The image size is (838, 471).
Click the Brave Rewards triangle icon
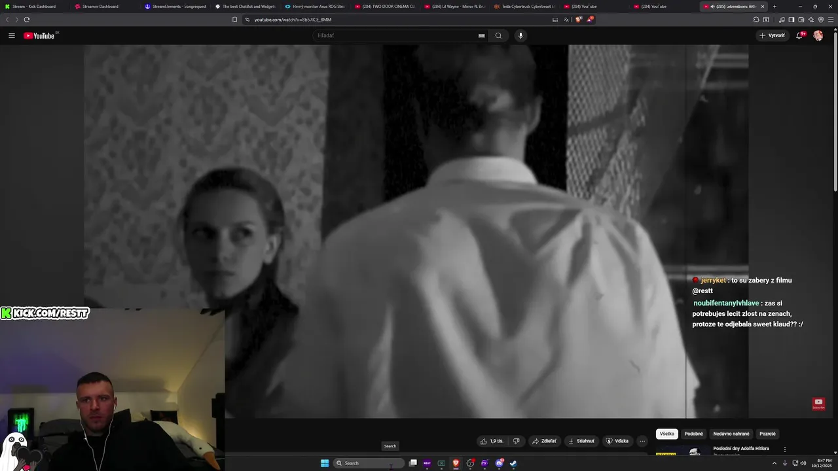point(589,20)
